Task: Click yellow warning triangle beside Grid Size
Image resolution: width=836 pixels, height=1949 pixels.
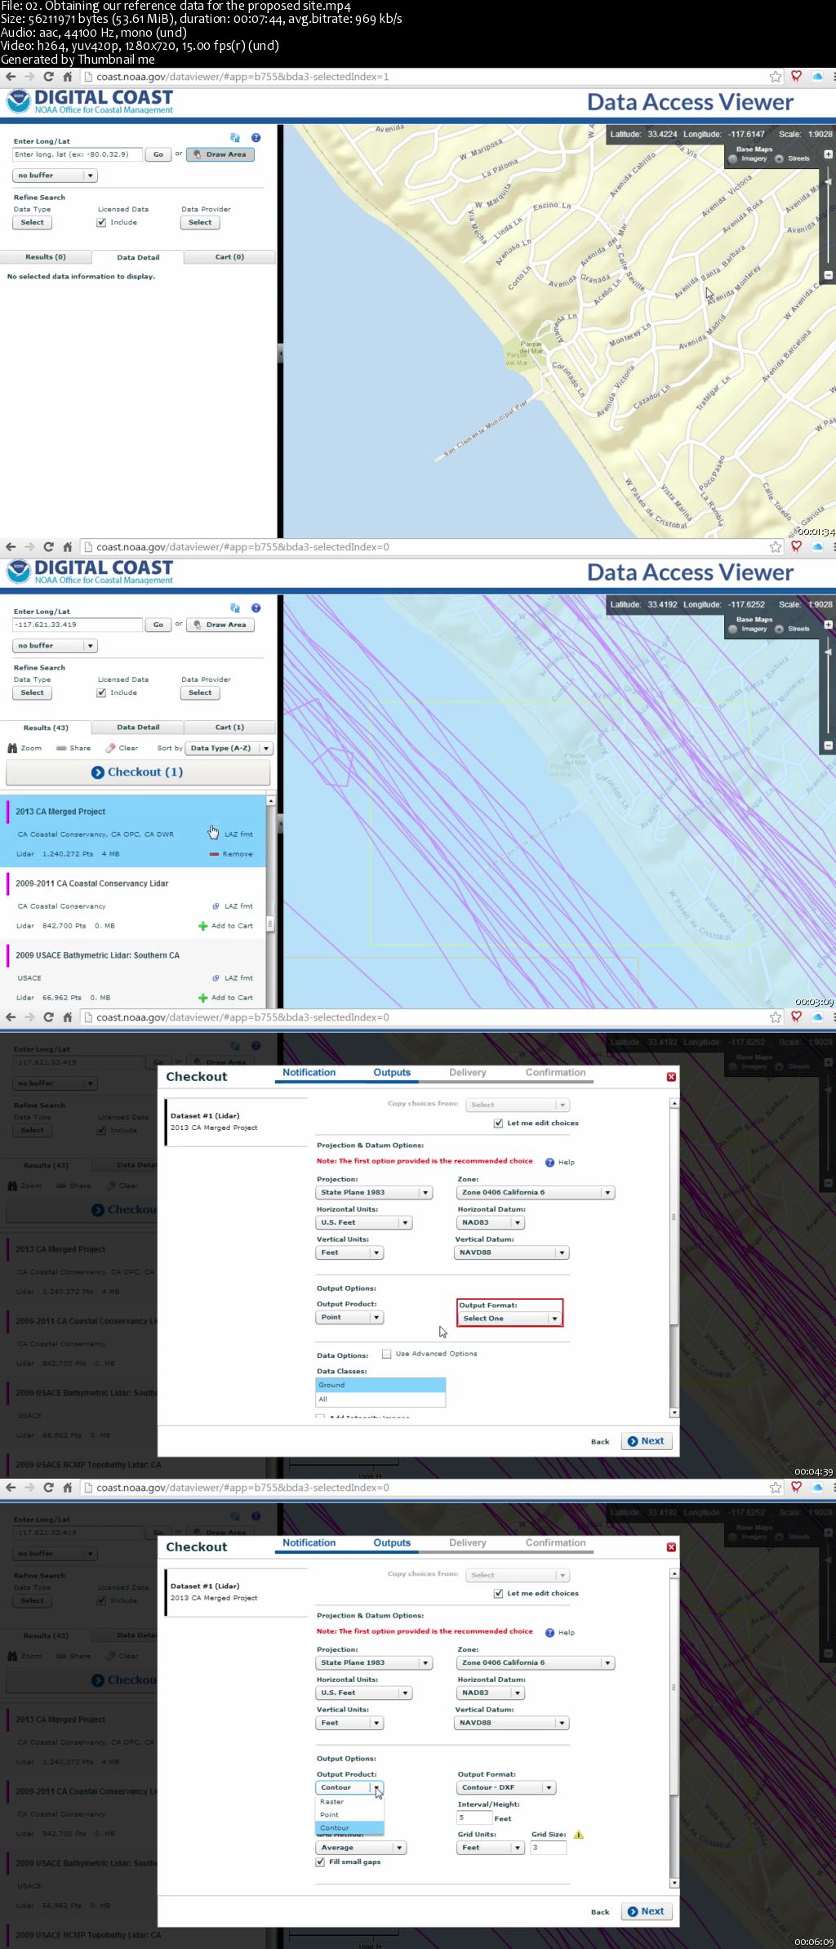Action: tap(579, 1835)
